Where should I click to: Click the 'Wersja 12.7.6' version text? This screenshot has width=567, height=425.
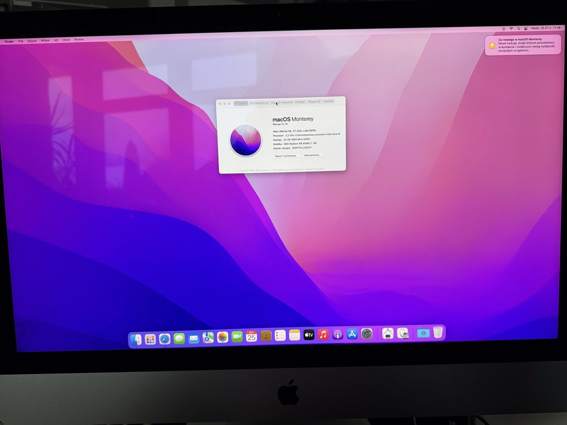point(280,124)
